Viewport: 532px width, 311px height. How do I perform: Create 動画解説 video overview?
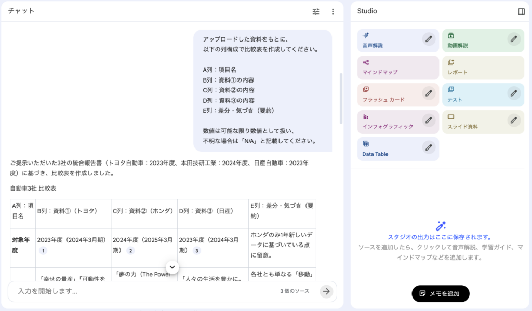point(473,40)
